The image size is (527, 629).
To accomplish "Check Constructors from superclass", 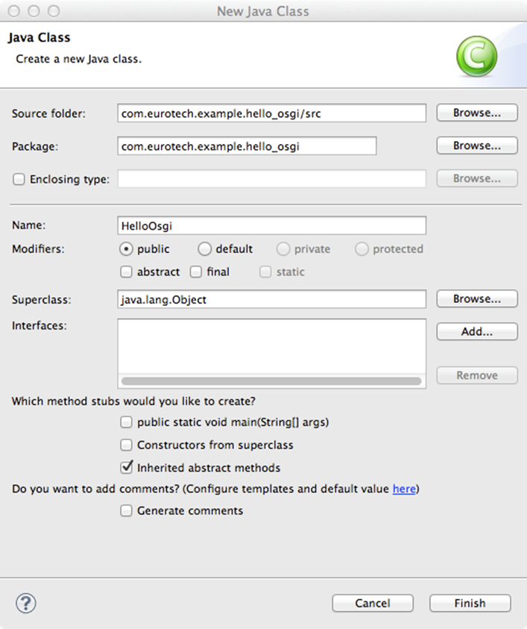I will (126, 445).
